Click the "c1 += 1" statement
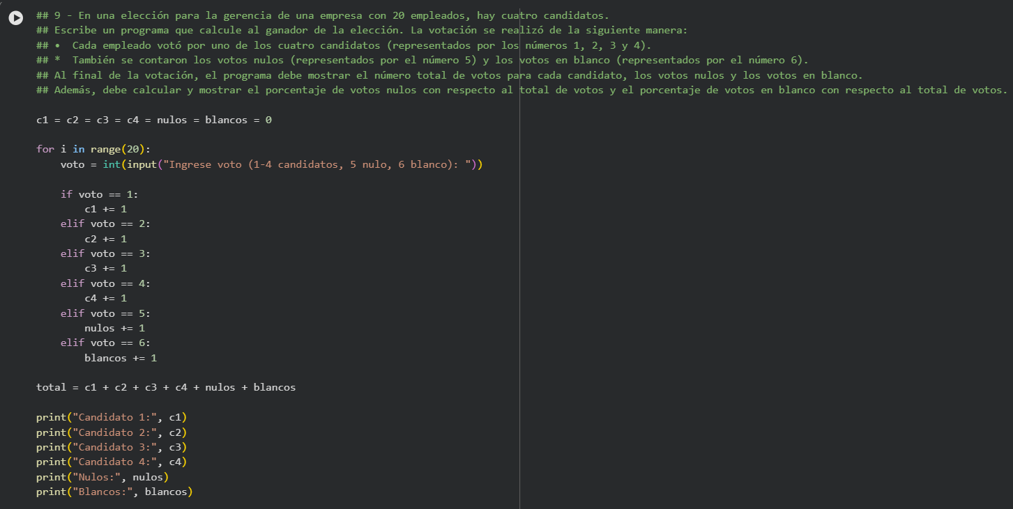 tap(105, 209)
